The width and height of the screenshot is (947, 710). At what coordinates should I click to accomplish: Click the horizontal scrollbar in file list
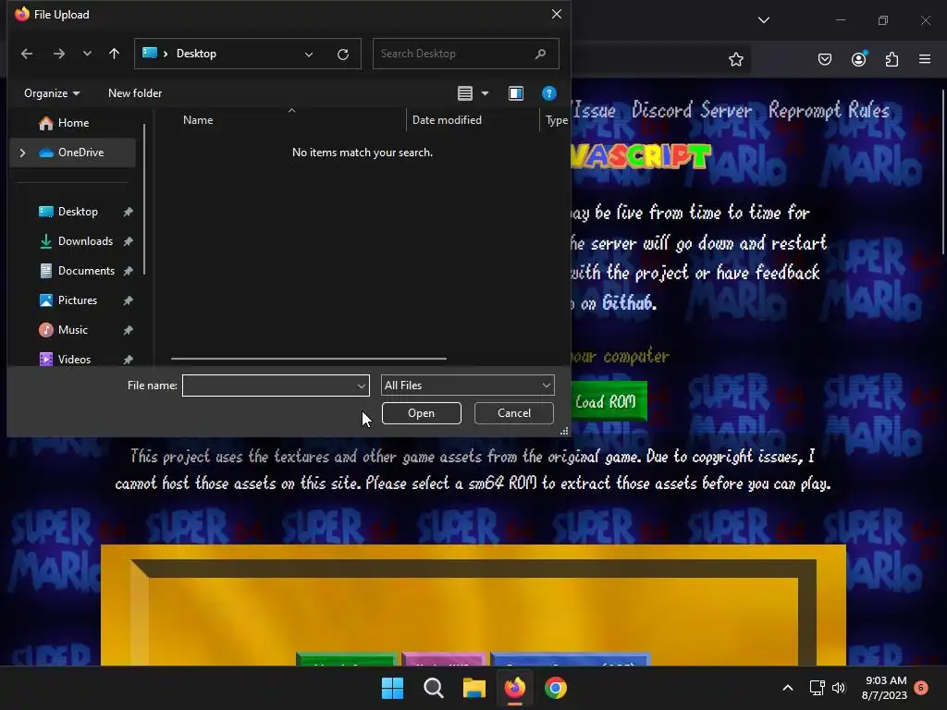309,359
